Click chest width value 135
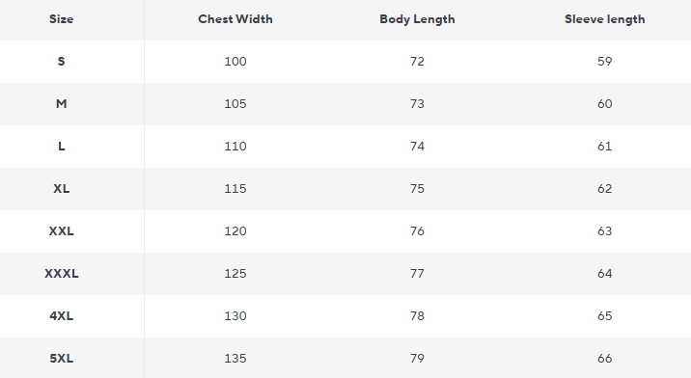 (235, 358)
